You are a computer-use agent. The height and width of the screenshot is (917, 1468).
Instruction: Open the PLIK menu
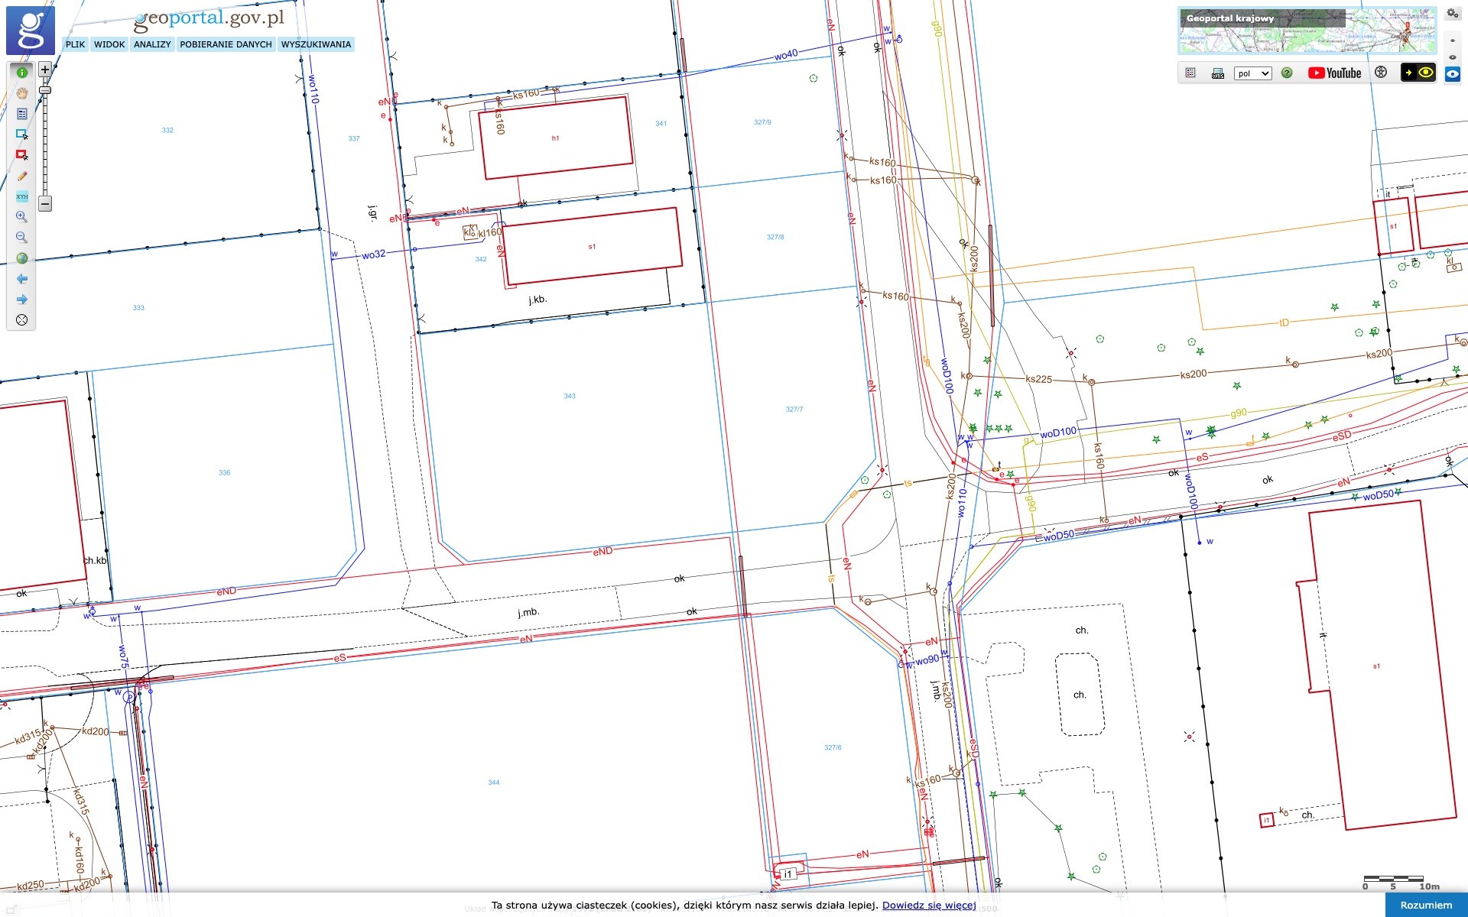[x=75, y=44]
